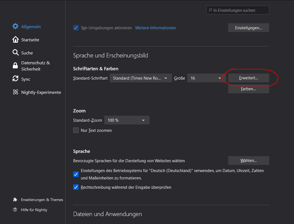The height and width of the screenshot is (224, 294).
Task: Click the Erweitert... fonts button
Action: (248, 78)
